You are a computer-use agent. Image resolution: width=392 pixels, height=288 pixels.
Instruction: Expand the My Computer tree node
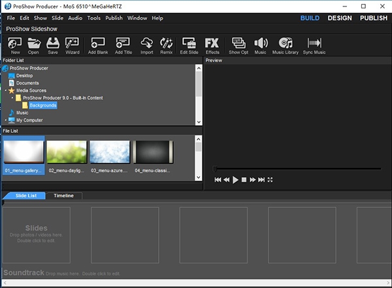[x=6, y=120]
